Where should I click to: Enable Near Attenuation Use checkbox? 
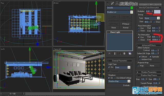tap(139, 28)
